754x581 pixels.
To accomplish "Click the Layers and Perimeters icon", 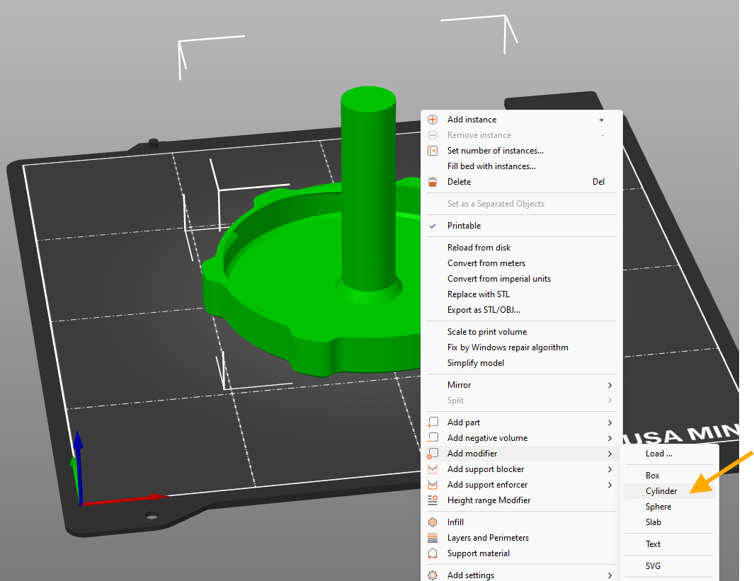I will (433, 538).
